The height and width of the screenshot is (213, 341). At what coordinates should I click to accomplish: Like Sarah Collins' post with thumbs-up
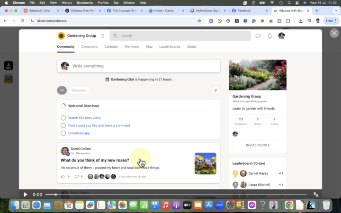pyautogui.click(x=63, y=177)
